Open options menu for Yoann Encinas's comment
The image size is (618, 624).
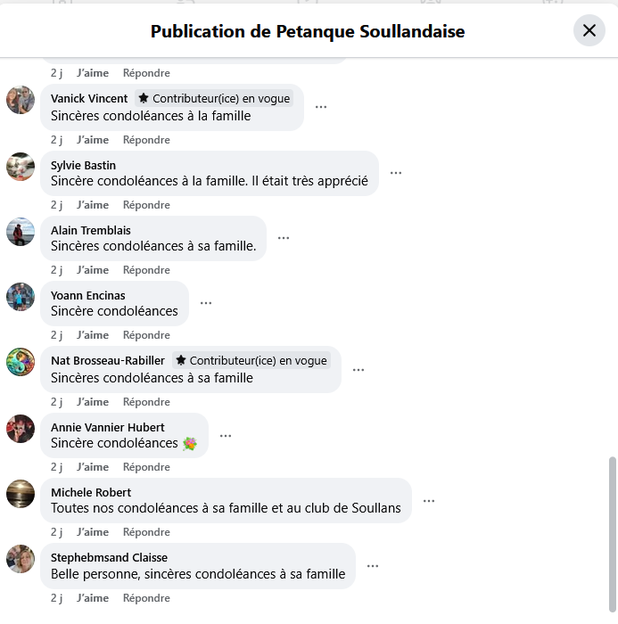pos(206,303)
